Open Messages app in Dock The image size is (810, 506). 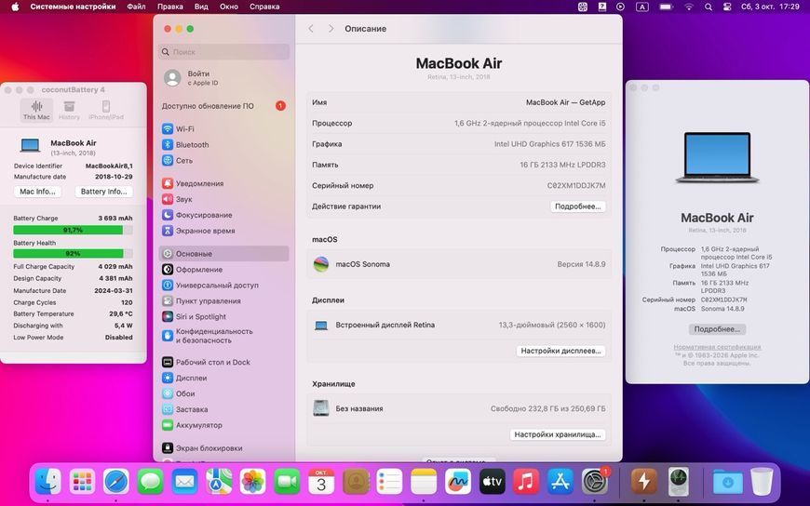[x=150, y=482]
